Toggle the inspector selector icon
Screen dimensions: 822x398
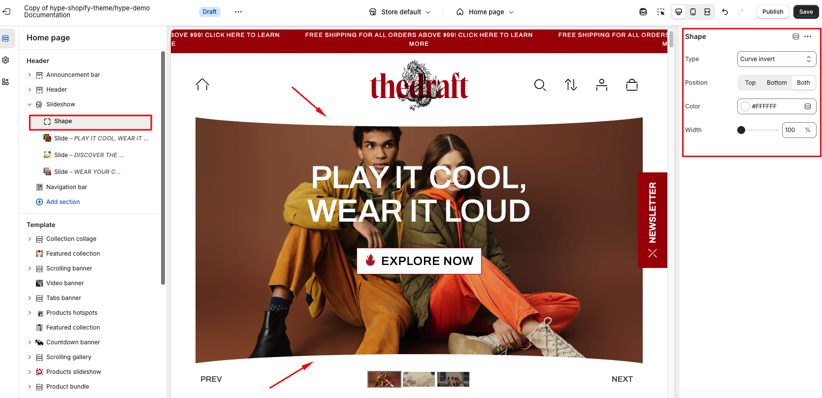point(661,12)
